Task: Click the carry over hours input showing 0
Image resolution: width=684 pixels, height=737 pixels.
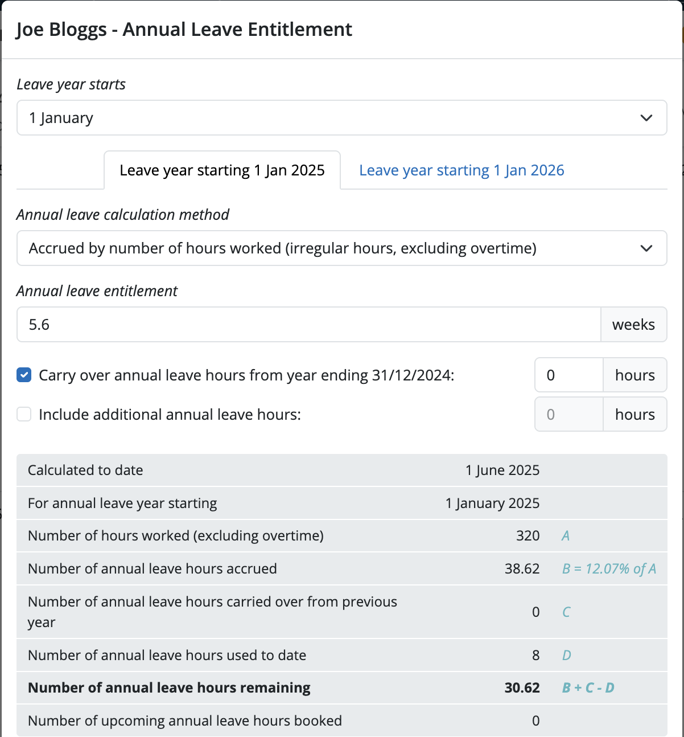Action: [568, 375]
